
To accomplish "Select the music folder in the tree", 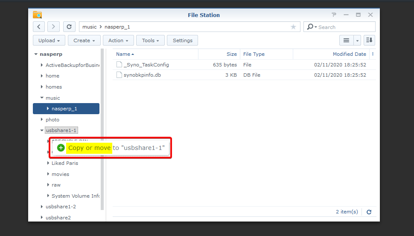I will pos(53,98).
